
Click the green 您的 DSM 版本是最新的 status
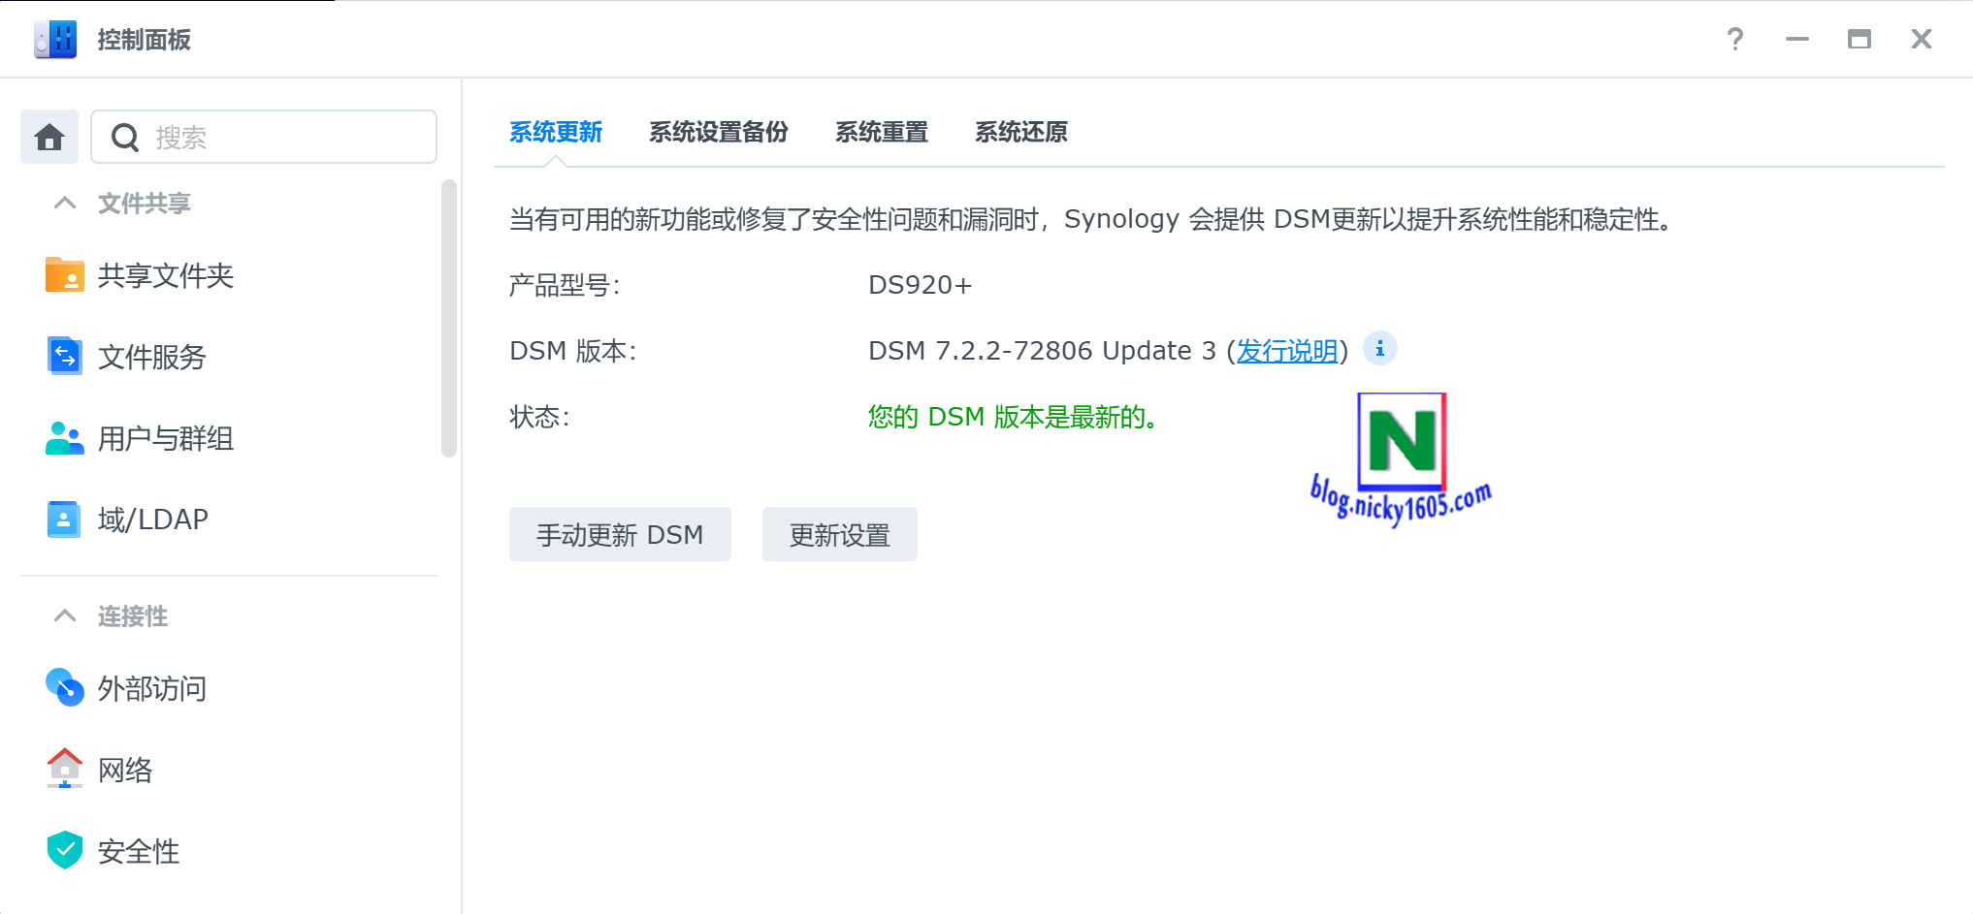tap(1013, 417)
